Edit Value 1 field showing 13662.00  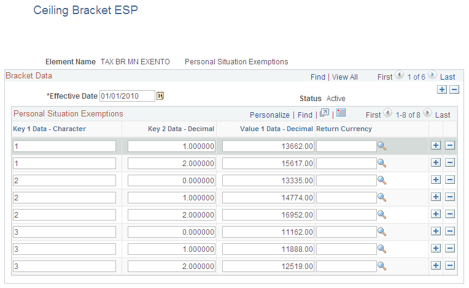pyautogui.click(x=268, y=146)
